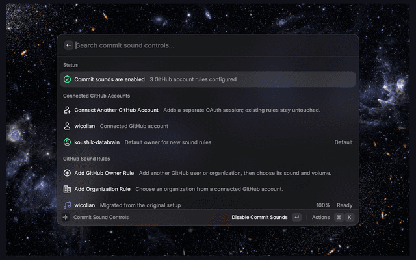
Task: Click the building icon for Organization Rule
Action: [67, 189]
